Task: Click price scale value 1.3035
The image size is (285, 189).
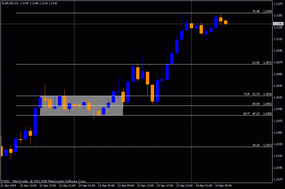Action: coord(278,86)
